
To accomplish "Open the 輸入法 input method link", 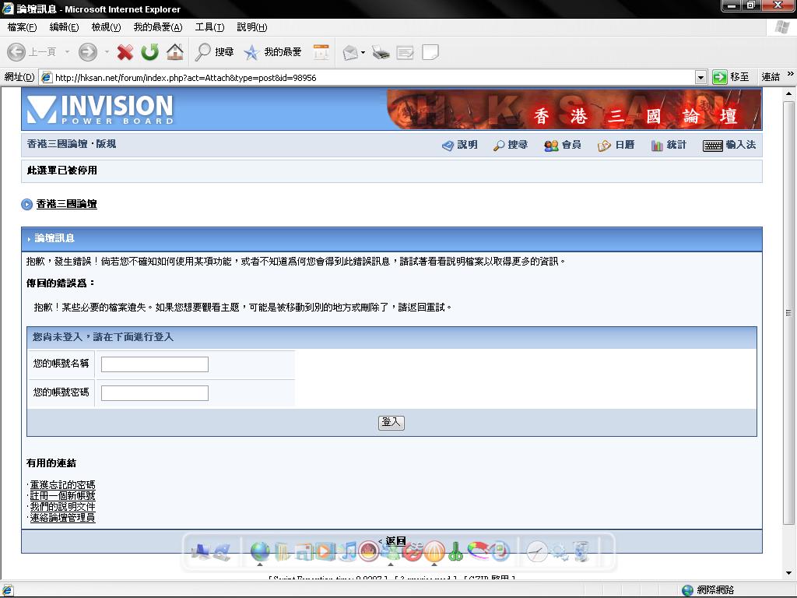I will 729,145.
